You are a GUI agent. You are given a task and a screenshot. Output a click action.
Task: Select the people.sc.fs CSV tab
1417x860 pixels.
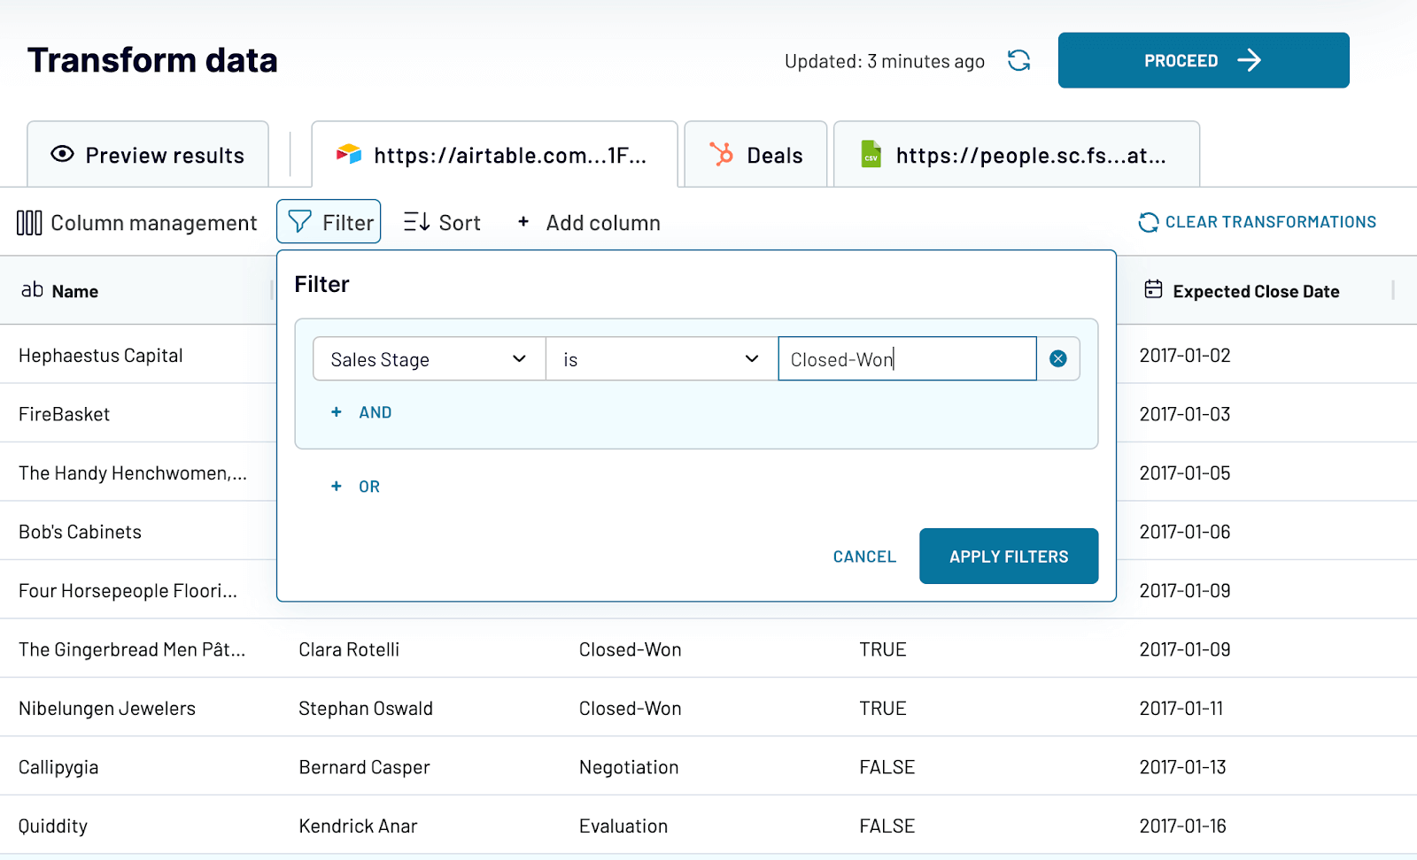(x=1016, y=154)
